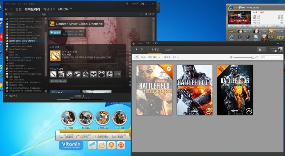The width and height of the screenshot is (285, 156).
Task: Select Call of Duty: Modern Warfare 3
Action: click(x=21, y=19)
